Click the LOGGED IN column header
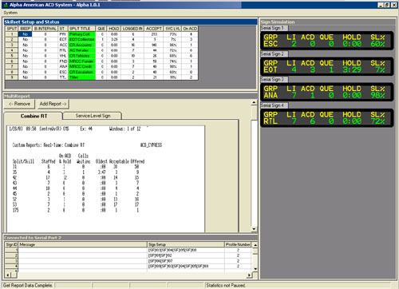The width and height of the screenshot is (399, 289). coord(132,29)
